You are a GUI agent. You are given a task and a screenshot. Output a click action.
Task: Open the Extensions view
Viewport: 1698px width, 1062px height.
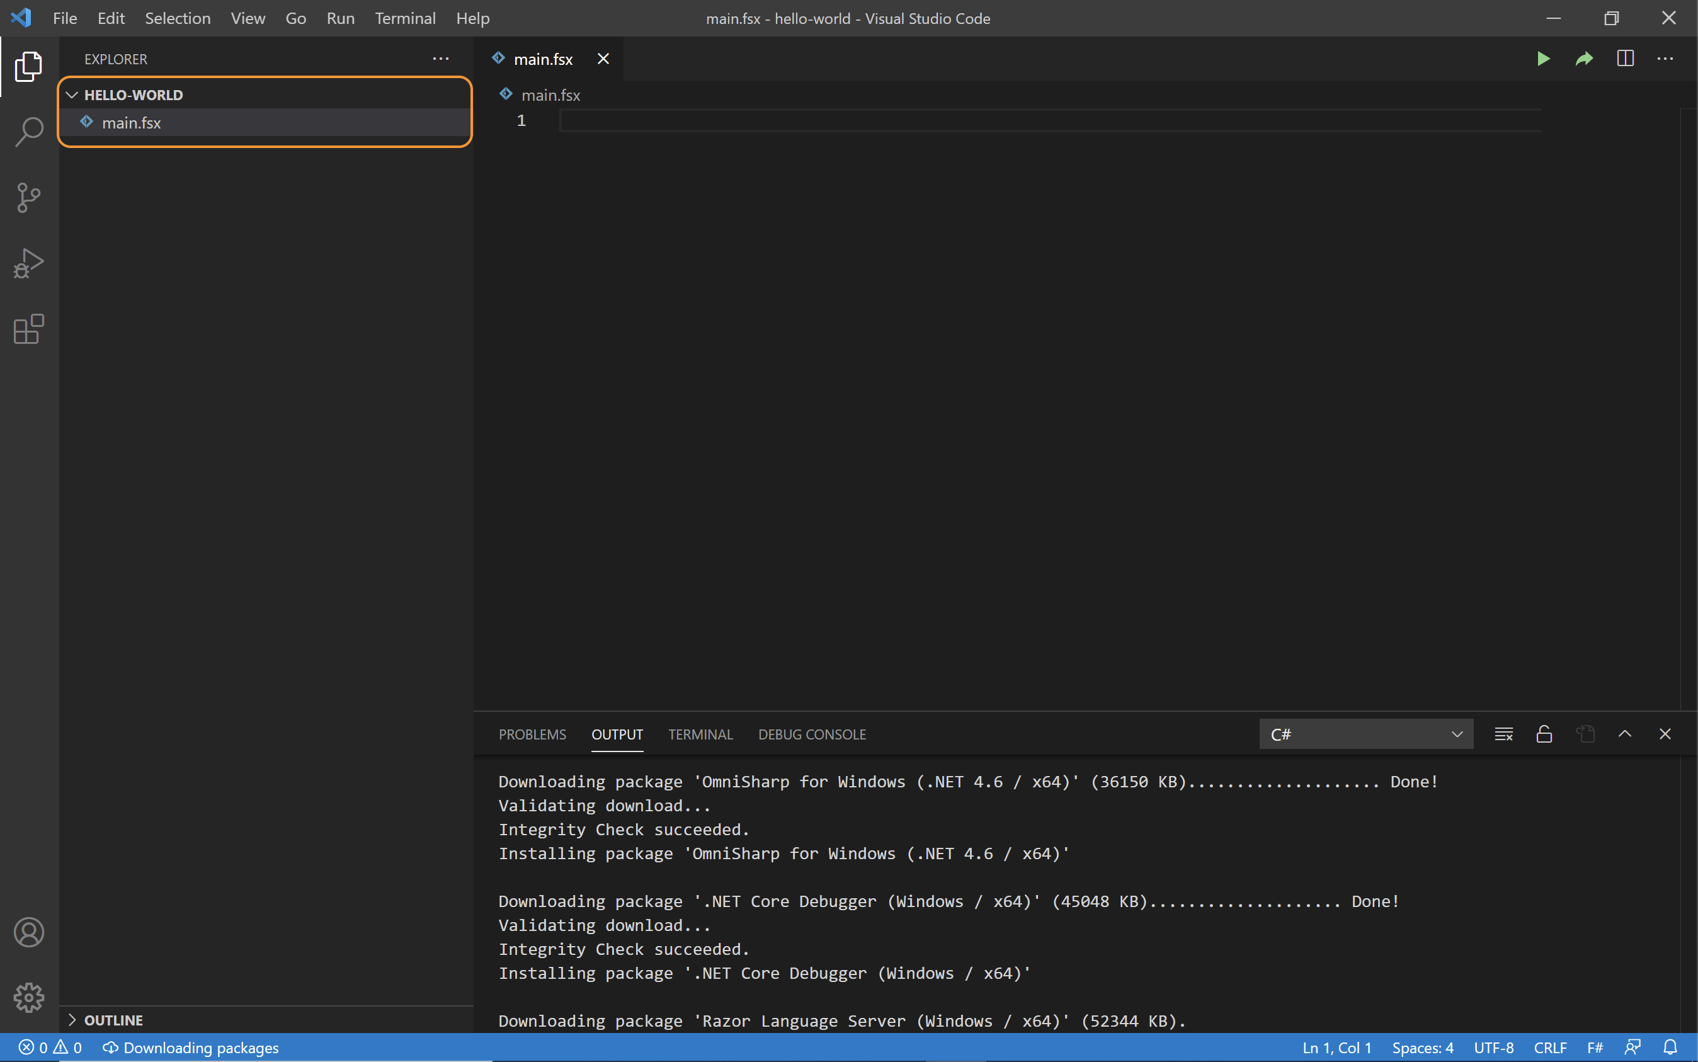29,329
